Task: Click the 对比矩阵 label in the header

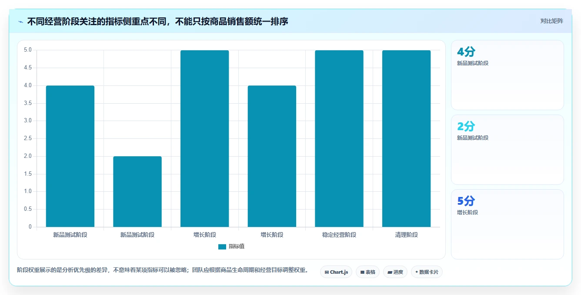Action: tap(552, 21)
